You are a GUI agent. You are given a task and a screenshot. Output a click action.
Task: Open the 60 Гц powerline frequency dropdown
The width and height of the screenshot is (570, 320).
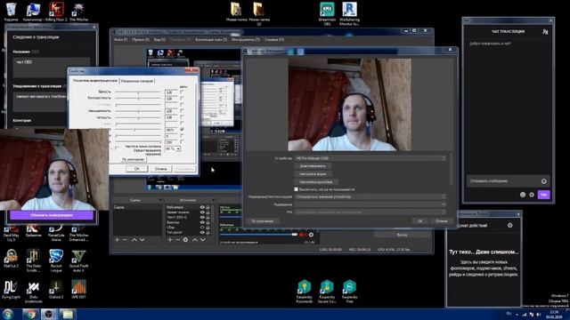[173, 149]
